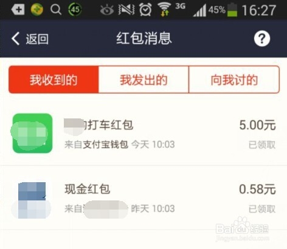Switch to 向我讨的 tab
The image size is (287, 249).
[234, 80]
